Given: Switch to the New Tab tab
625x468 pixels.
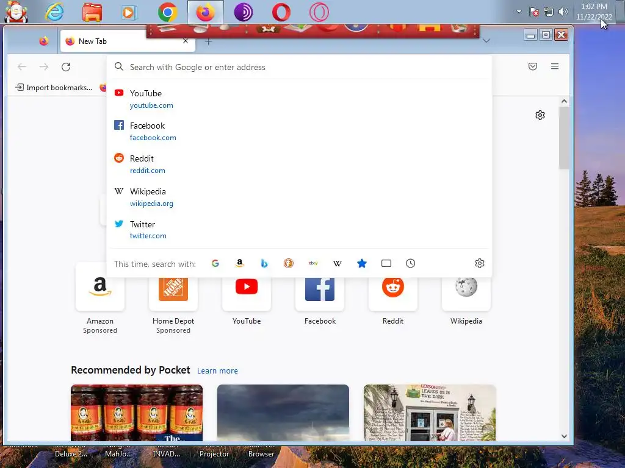Looking at the screenshot, I should [x=128, y=41].
